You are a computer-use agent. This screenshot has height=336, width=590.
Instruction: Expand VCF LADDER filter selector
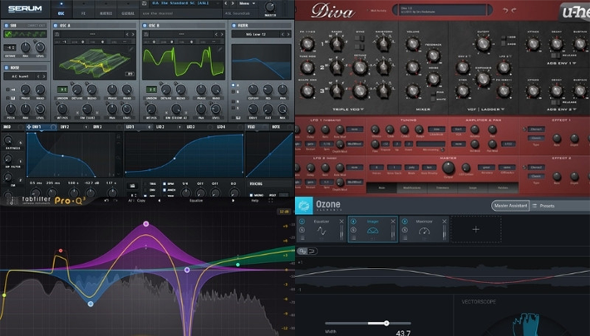[x=484, y=110]
